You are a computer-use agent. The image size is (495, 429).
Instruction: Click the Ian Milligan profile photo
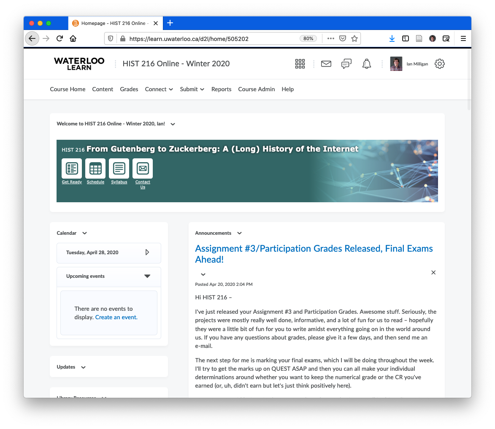click(x=396, y=64)
